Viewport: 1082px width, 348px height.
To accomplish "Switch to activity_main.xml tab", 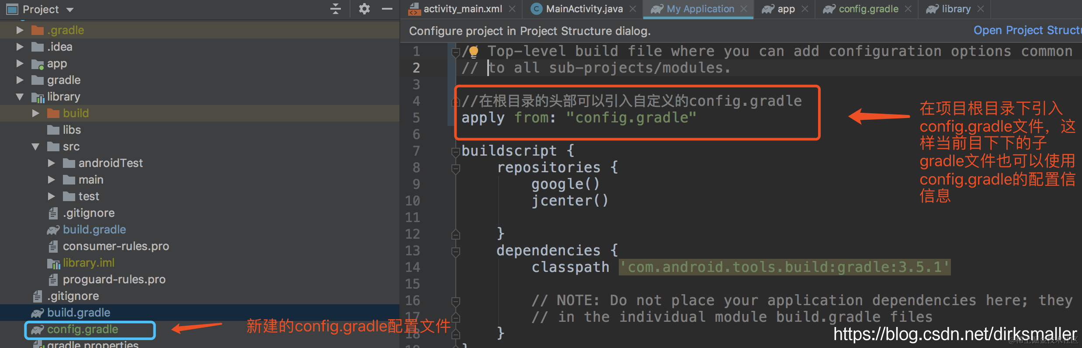I will click(x=462, y=9).
